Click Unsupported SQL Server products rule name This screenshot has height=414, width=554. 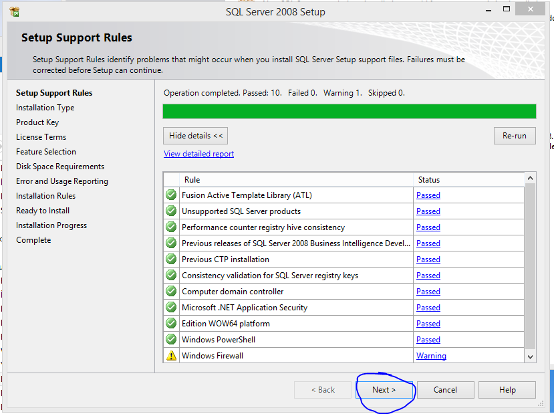tap(241, 211)
